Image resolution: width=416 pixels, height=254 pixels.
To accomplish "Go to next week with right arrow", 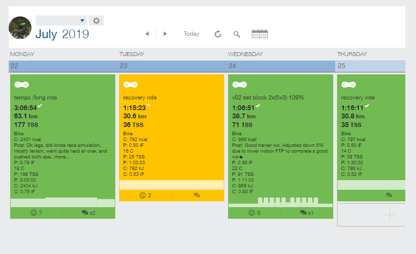I will point(165,34).
